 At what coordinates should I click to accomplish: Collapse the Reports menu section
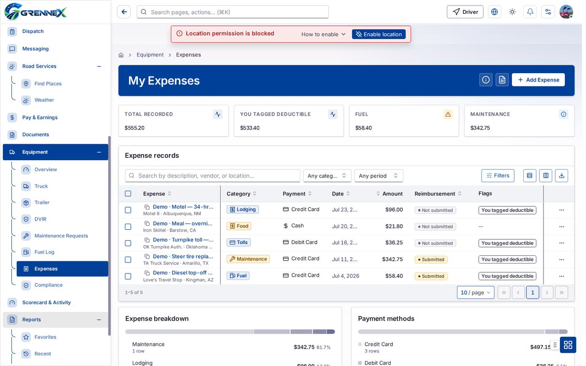pos(99,320)
